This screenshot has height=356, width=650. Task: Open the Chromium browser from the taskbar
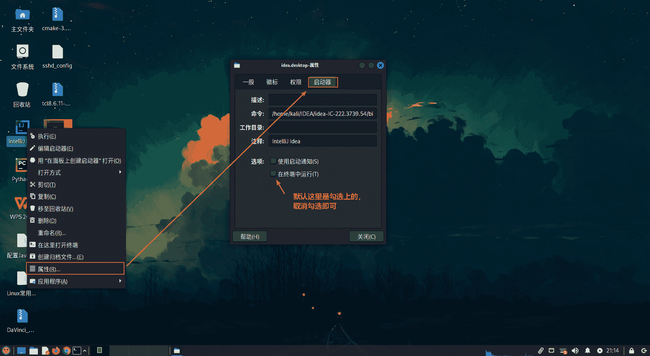tap(67, 351)
